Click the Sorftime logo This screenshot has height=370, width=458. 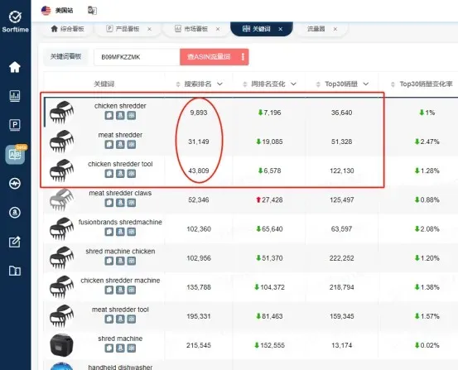tap(15, 22)
